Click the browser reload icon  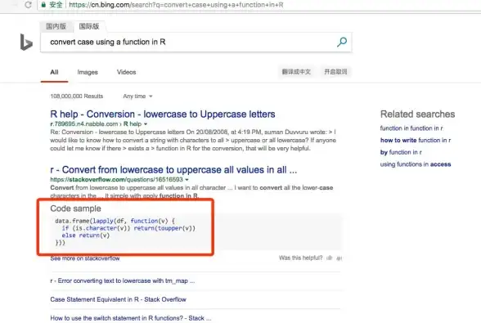click(28, 5)
